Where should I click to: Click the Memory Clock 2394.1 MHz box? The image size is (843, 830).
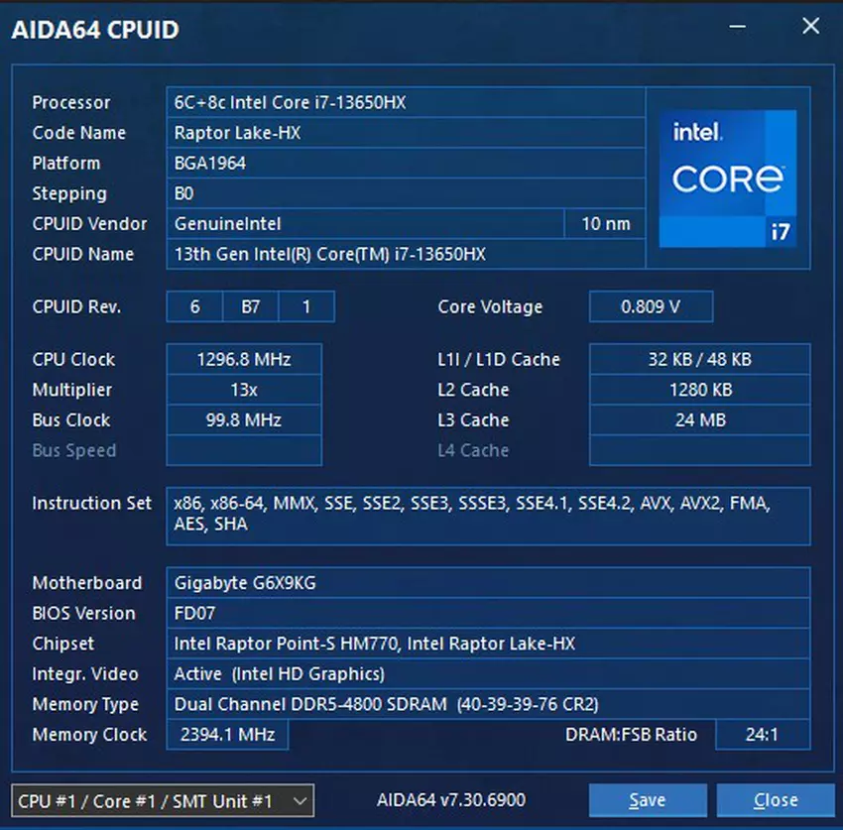point(227,735)
